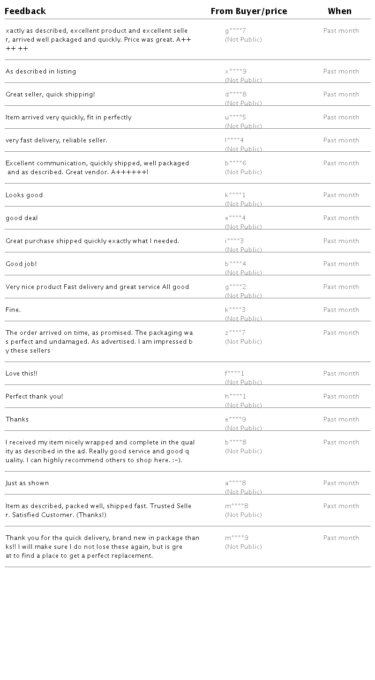Open buyer g****7 profile
The height and width of the screenshot is (680, 375).
(235, 31)
